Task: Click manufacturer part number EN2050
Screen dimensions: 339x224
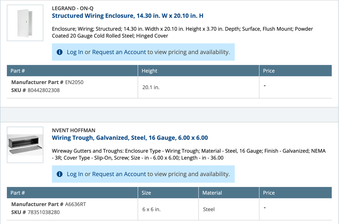Action: [x=74, y=82]
